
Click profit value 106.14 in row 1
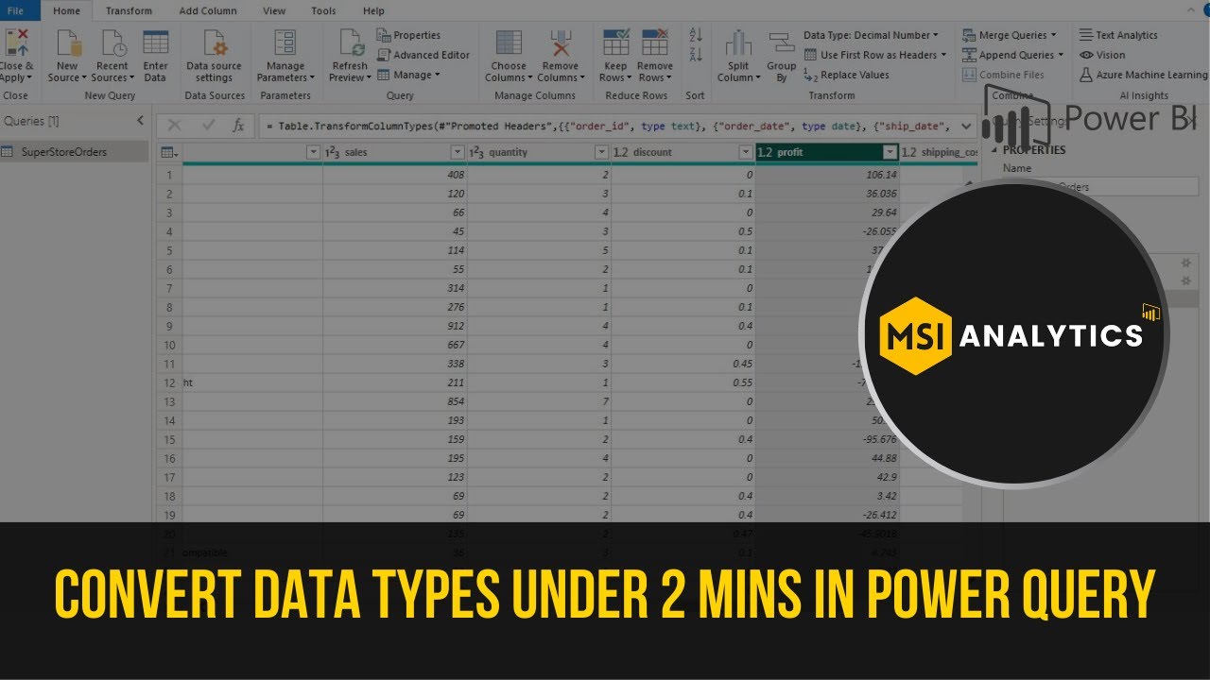pyautogui.click(x=879, y=175)
